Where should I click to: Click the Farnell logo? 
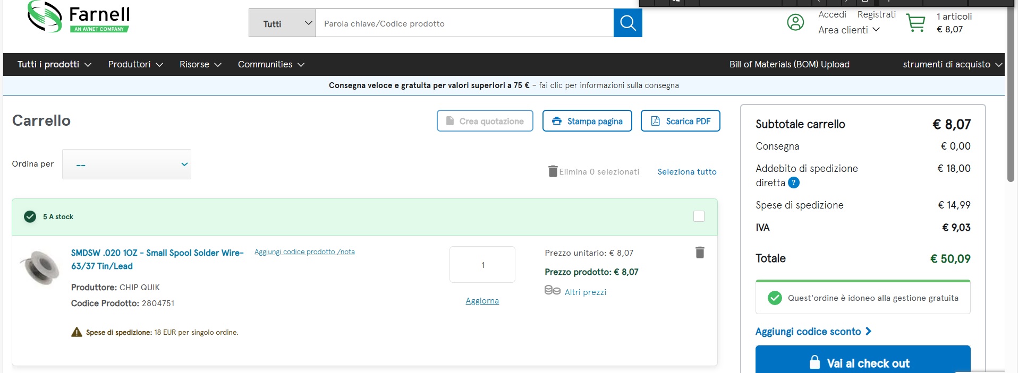pyautogui.click(x=79, y=17)
